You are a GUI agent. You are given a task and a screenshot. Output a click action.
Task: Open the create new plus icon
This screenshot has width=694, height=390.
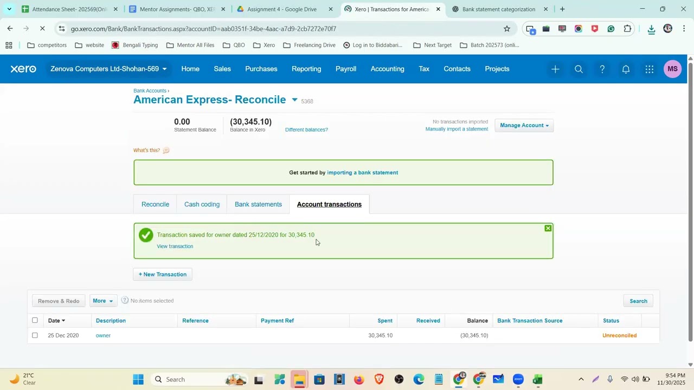[x=555, y=69]
